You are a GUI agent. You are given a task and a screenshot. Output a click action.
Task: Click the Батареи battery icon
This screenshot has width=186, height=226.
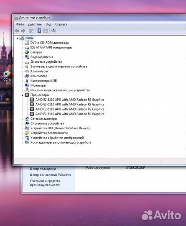click(27, 52)
